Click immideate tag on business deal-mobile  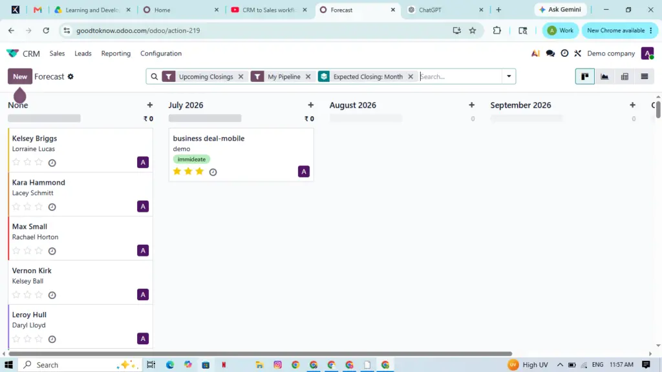pyautogui.click(x=191, y=159)
